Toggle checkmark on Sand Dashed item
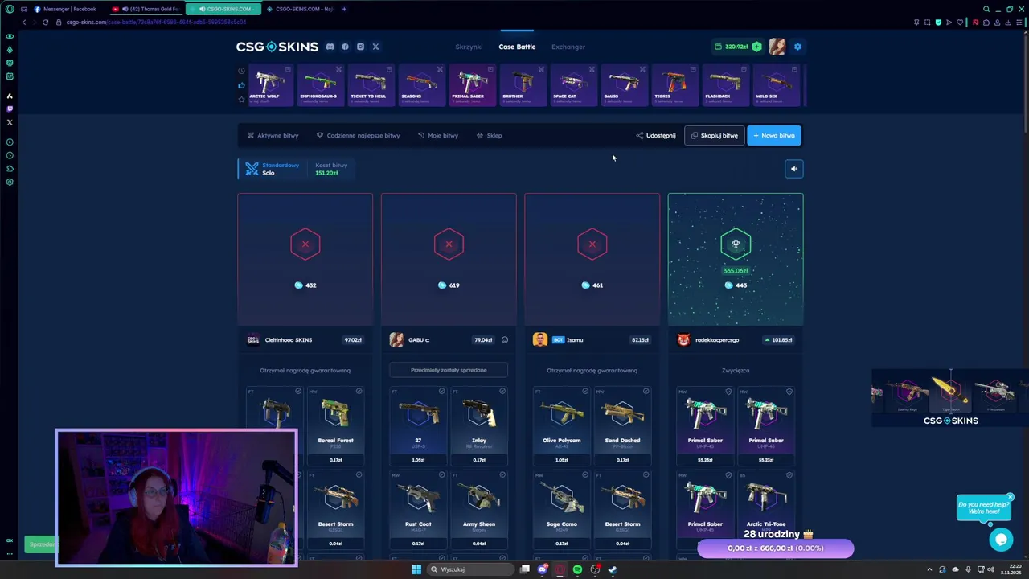This screenshot has width=1029, height=579. [646, 392]
